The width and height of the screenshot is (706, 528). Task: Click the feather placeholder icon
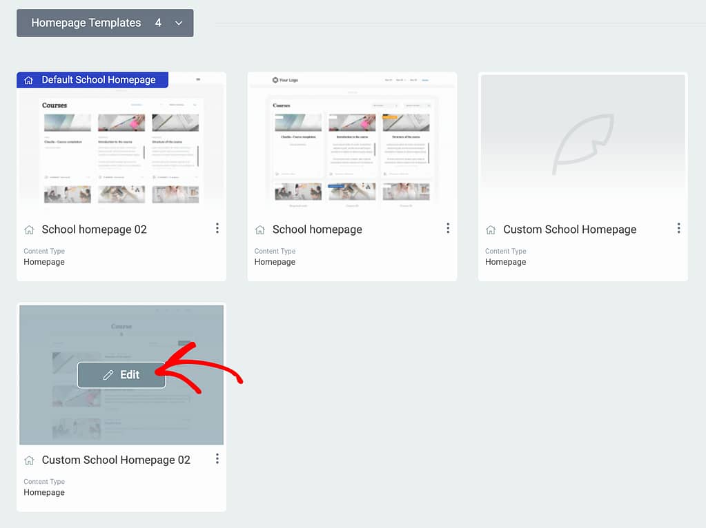coord(582,143)
